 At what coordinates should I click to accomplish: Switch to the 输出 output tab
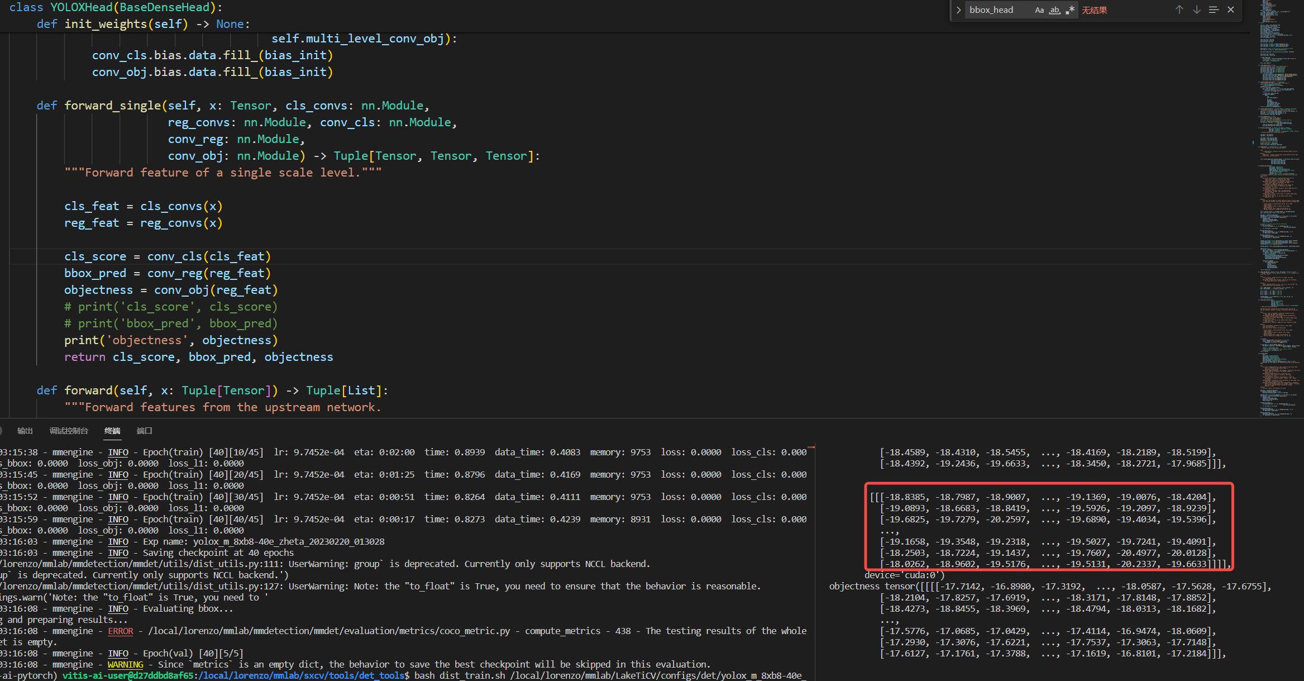[x=25, y=431]
